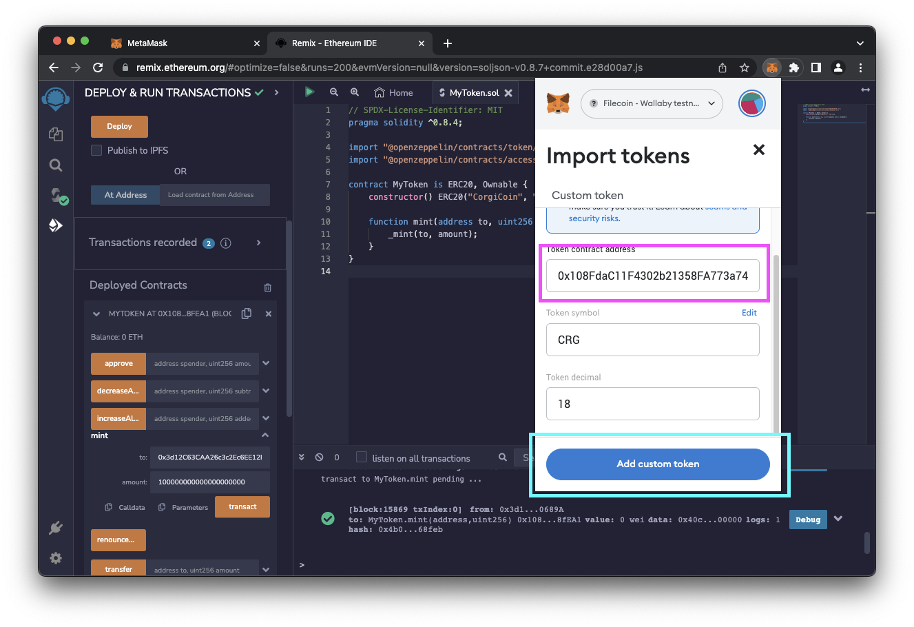This screenshot has height=627, width=914.
Task: Expand the increaseAllowance function parameters
Action: click(x=266, y=418)
